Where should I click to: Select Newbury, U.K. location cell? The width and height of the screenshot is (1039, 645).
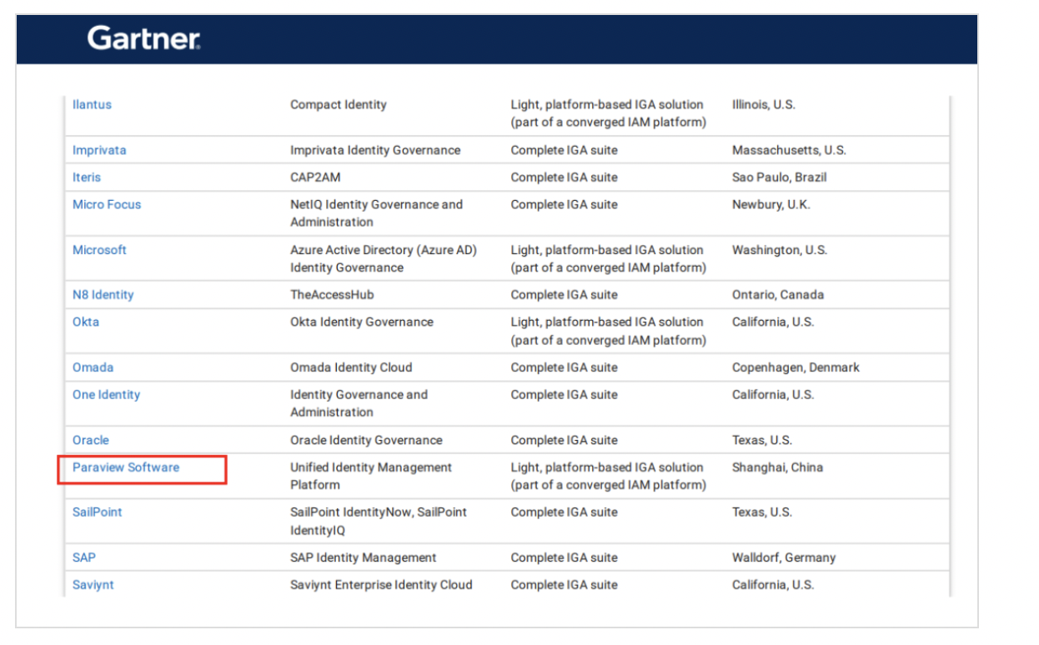tap(771, 204)
